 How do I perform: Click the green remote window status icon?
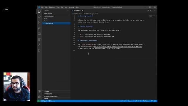tap(38, 101)
